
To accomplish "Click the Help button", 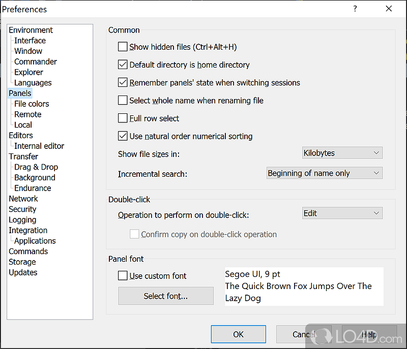I will coord(369,334).
